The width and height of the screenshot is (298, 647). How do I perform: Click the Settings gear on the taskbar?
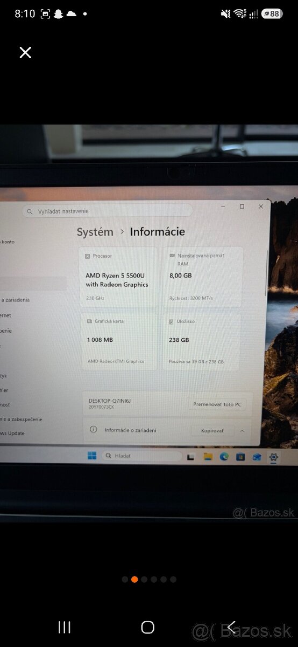[274, 457]
